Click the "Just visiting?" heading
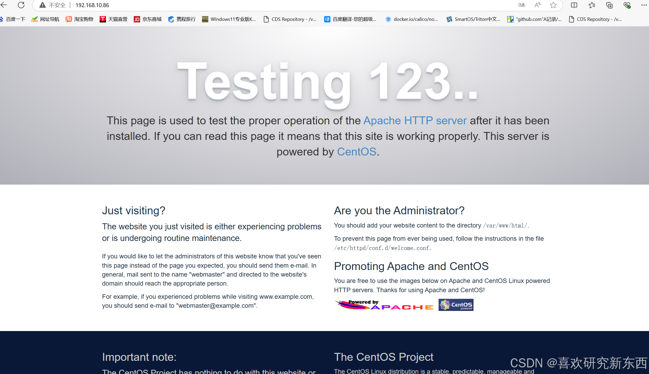This screenshot has width=649, height=374. 134,211
